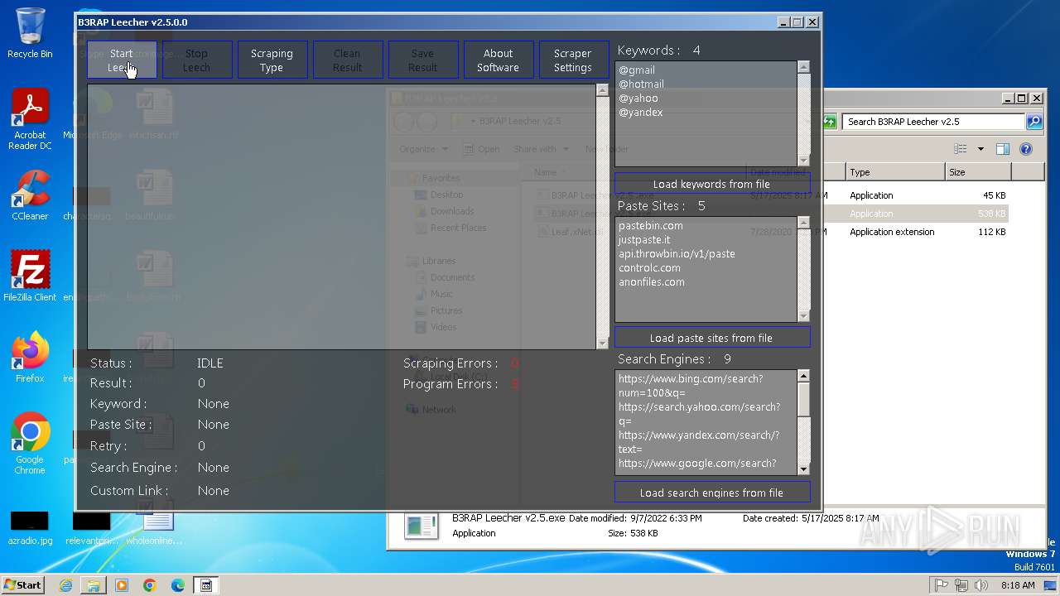This screenshot has height=596, width=1060.
Task: Click the Stop Leech button
Action: 197,60
